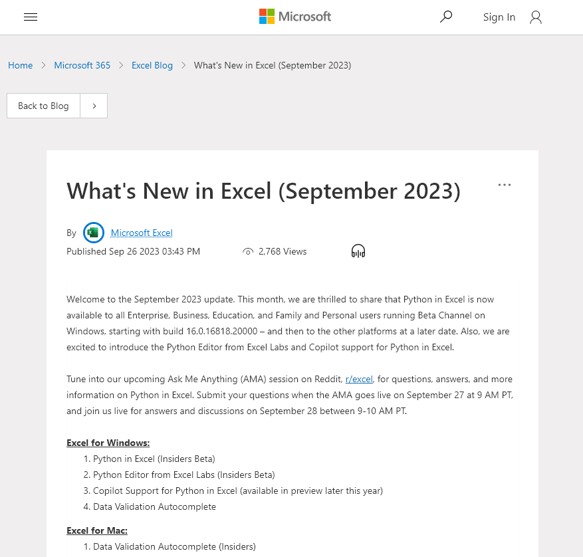
Task: Click the post title heading
Action: click(x=263, y=191)
